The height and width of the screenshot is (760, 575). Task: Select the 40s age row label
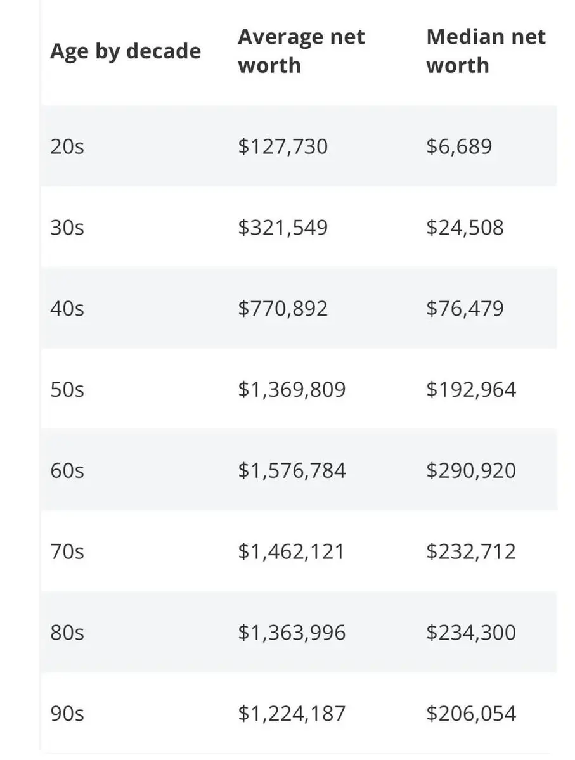click(67, 308)
